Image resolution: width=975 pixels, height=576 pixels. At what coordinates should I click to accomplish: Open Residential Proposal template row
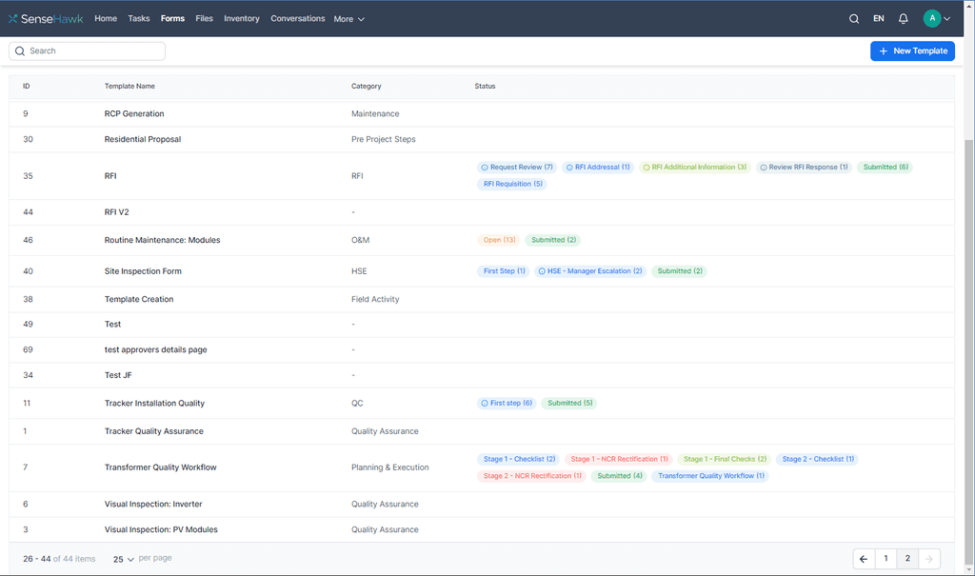coord(481,139)
